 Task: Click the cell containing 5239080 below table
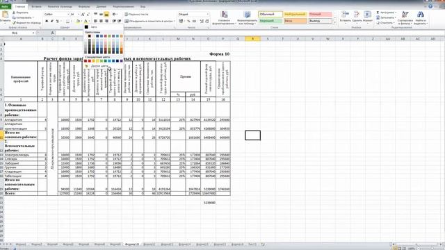pyautogui.click(x=209, y=203)
